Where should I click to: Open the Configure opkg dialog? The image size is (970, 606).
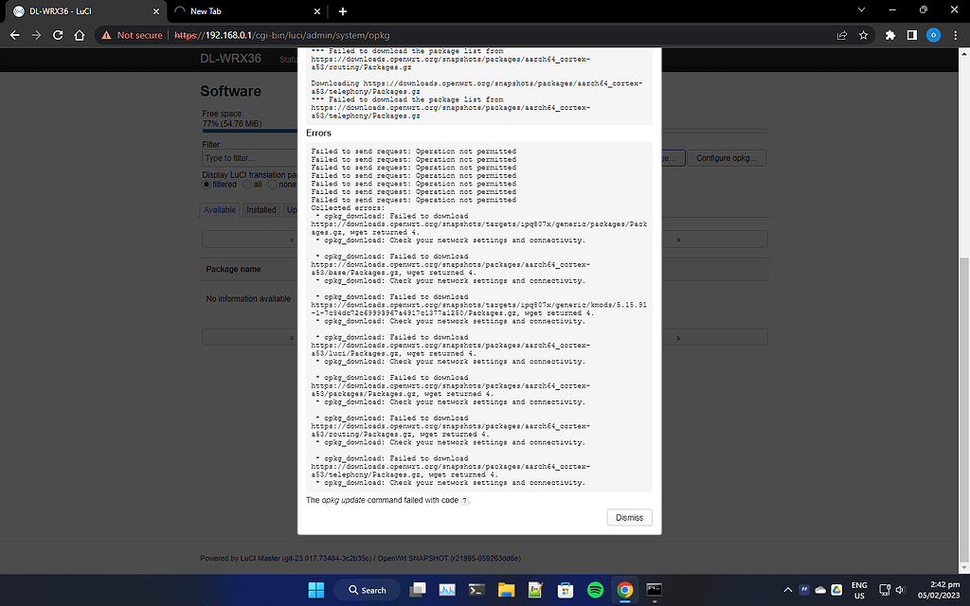[x=727, y=157]
